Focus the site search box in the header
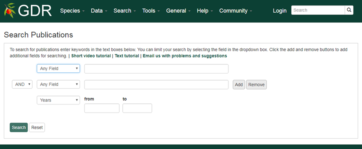 [318, 10]
